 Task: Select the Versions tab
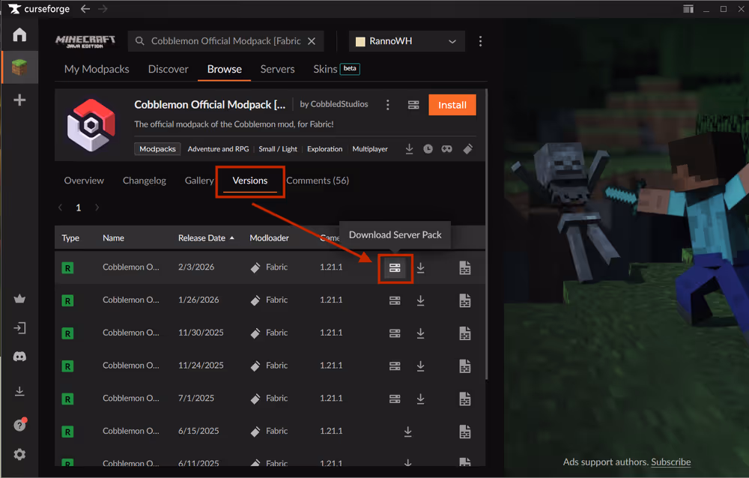tap(250, 181)
